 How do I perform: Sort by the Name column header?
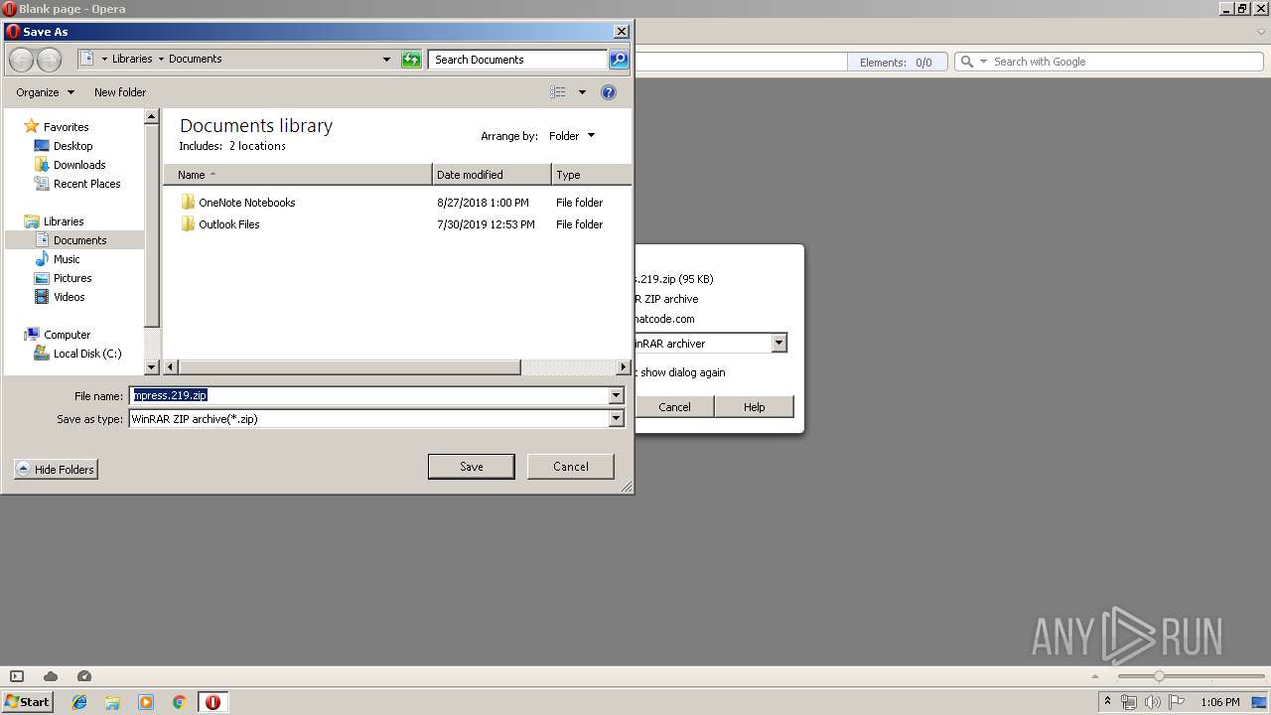297,175
